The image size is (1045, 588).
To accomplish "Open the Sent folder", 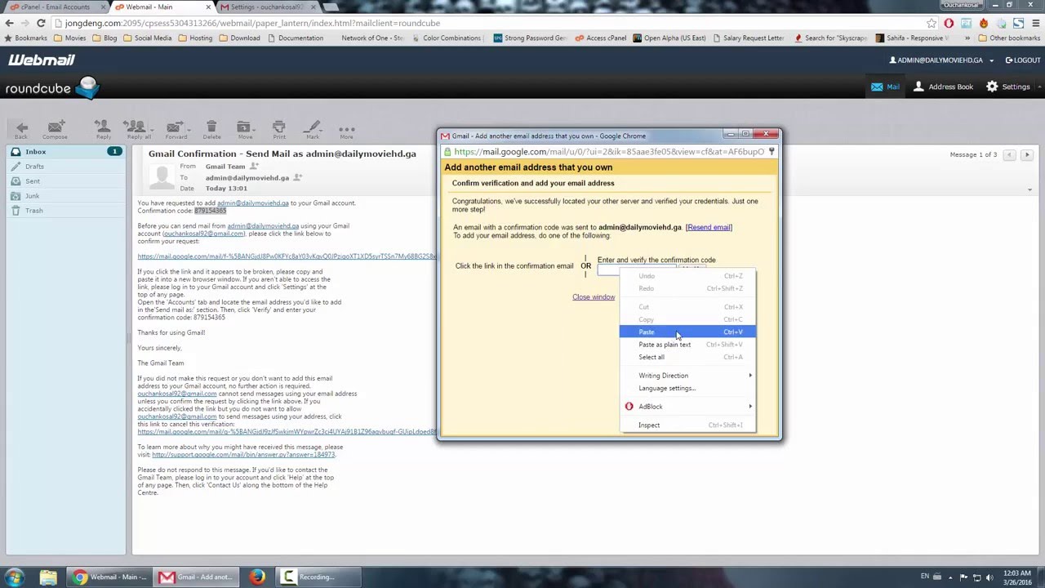I will pyautogui.click(x=66, y=181).
